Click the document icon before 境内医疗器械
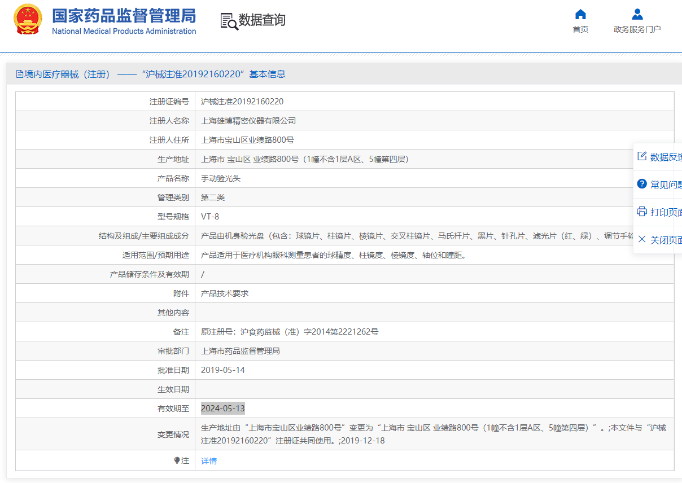Image resolution: width=682 pixels, height=483 pixels. point(20,74)
